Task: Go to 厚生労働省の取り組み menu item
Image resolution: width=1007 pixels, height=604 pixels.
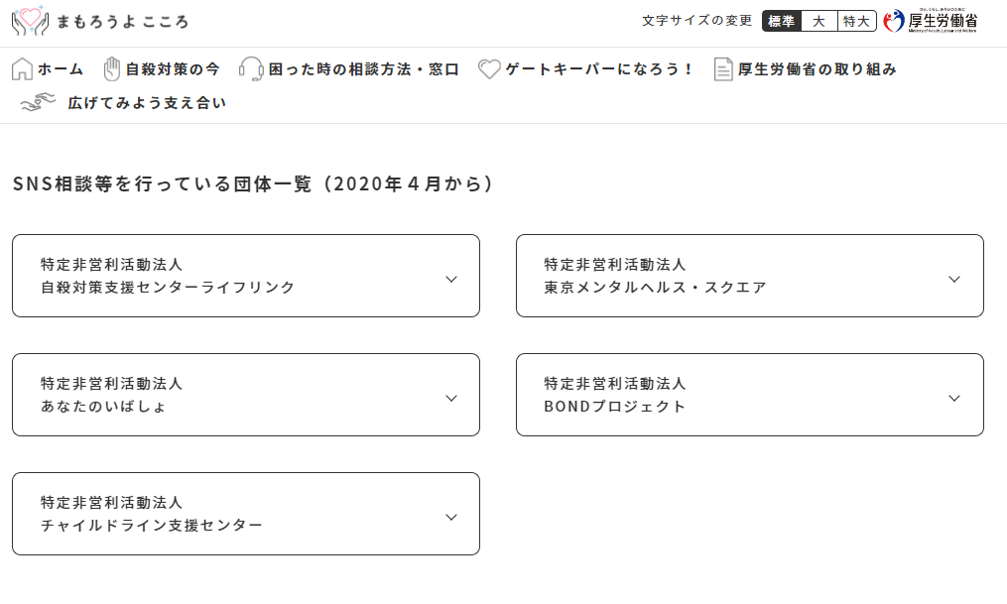Action: [x=818, y=69]
